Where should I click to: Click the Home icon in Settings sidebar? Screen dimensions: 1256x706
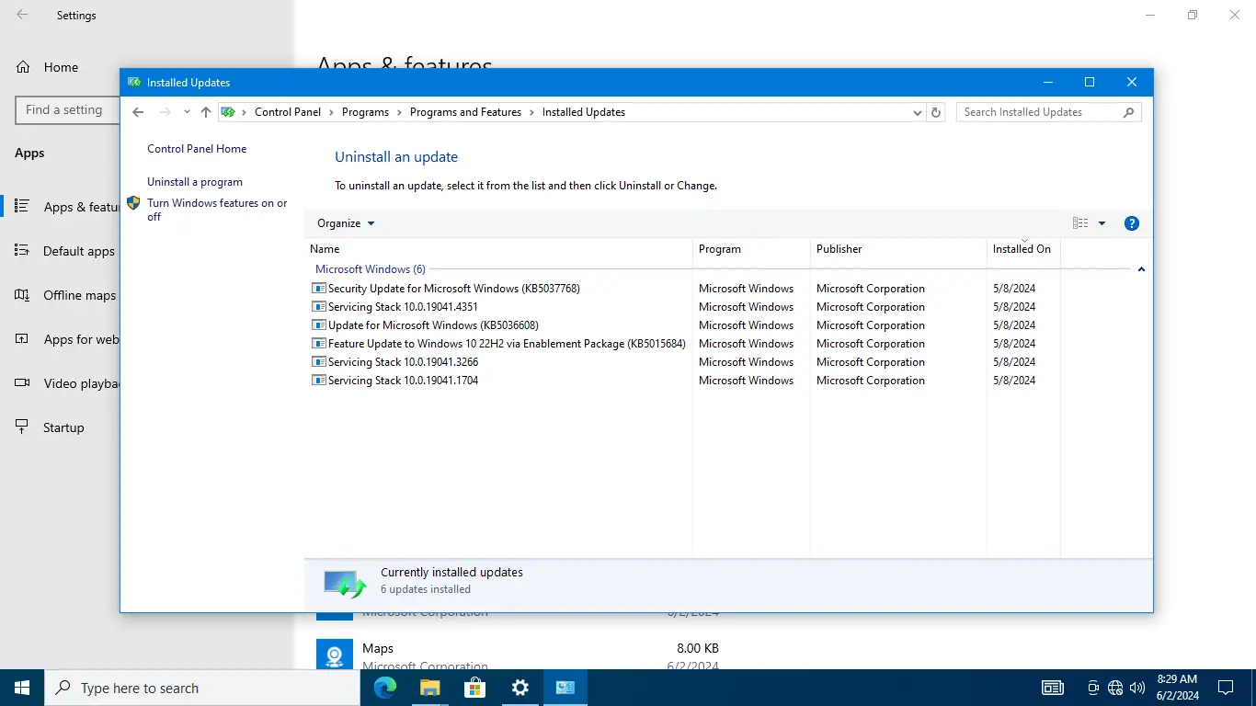tap(23, 67)
